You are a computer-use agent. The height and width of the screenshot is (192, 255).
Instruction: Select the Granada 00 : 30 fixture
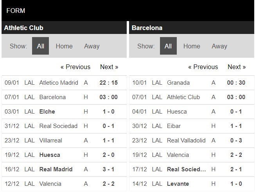(192, 83)
